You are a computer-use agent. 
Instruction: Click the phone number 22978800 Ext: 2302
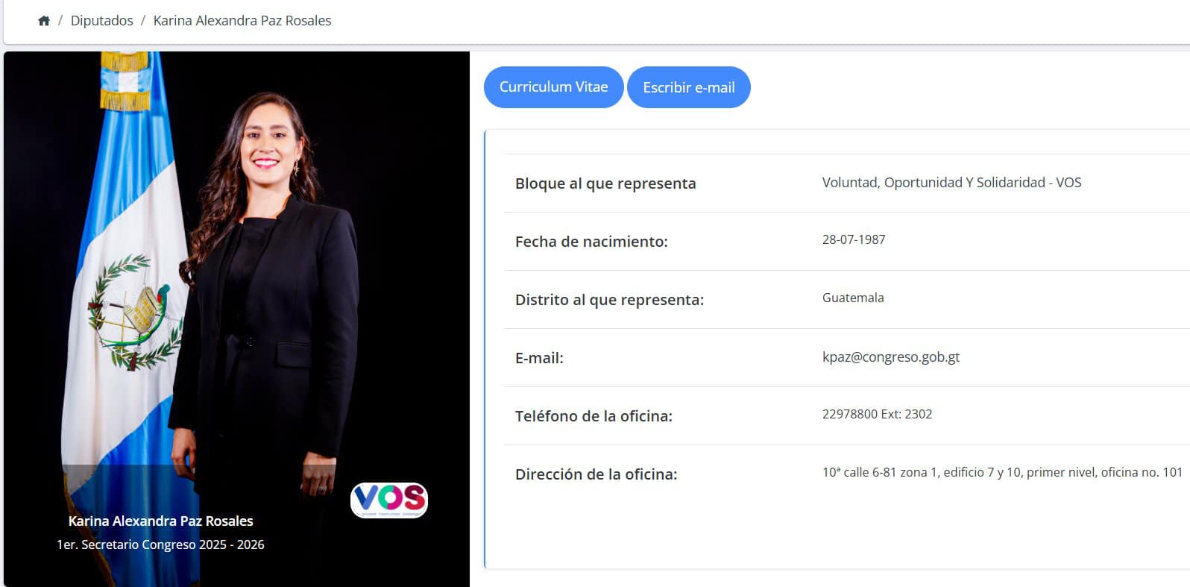[x=877, y=414]
